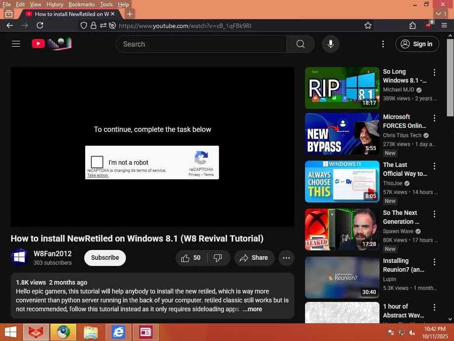
Task: Open NEW BYPASS video thumbnail
Action: pyautogui.click(x=342, y=134)
